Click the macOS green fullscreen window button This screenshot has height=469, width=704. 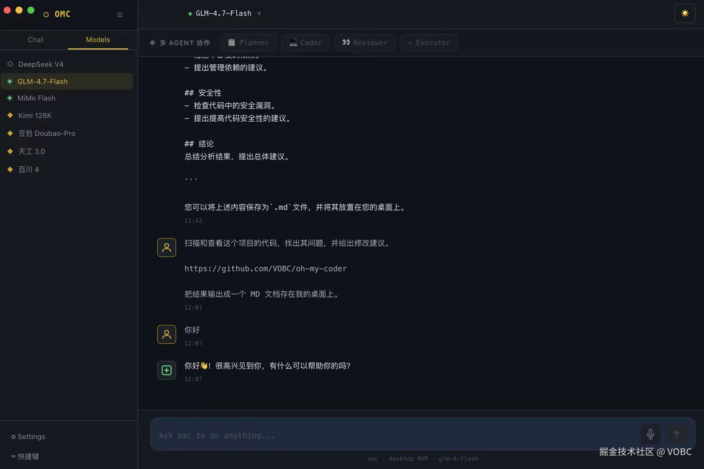click(31, 10)
